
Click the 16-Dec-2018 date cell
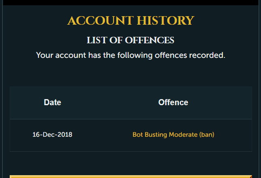point(52,135)
